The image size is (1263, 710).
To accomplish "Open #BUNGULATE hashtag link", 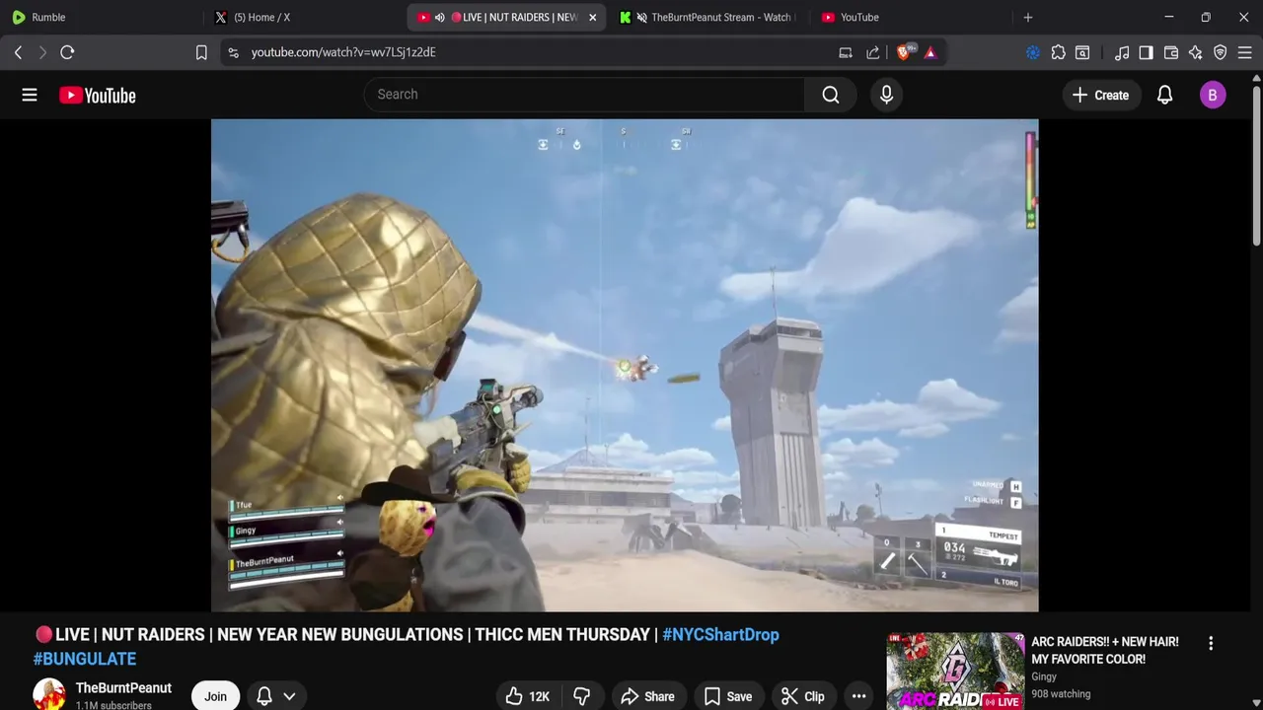I will 85,659.
